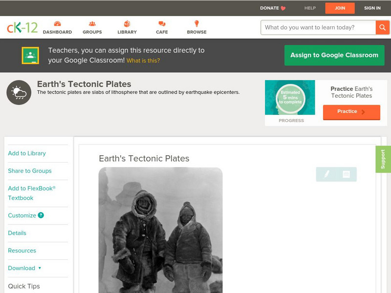Click the weather subject circle icon
The width and height of the screenshot is (391, 293).
19,92
